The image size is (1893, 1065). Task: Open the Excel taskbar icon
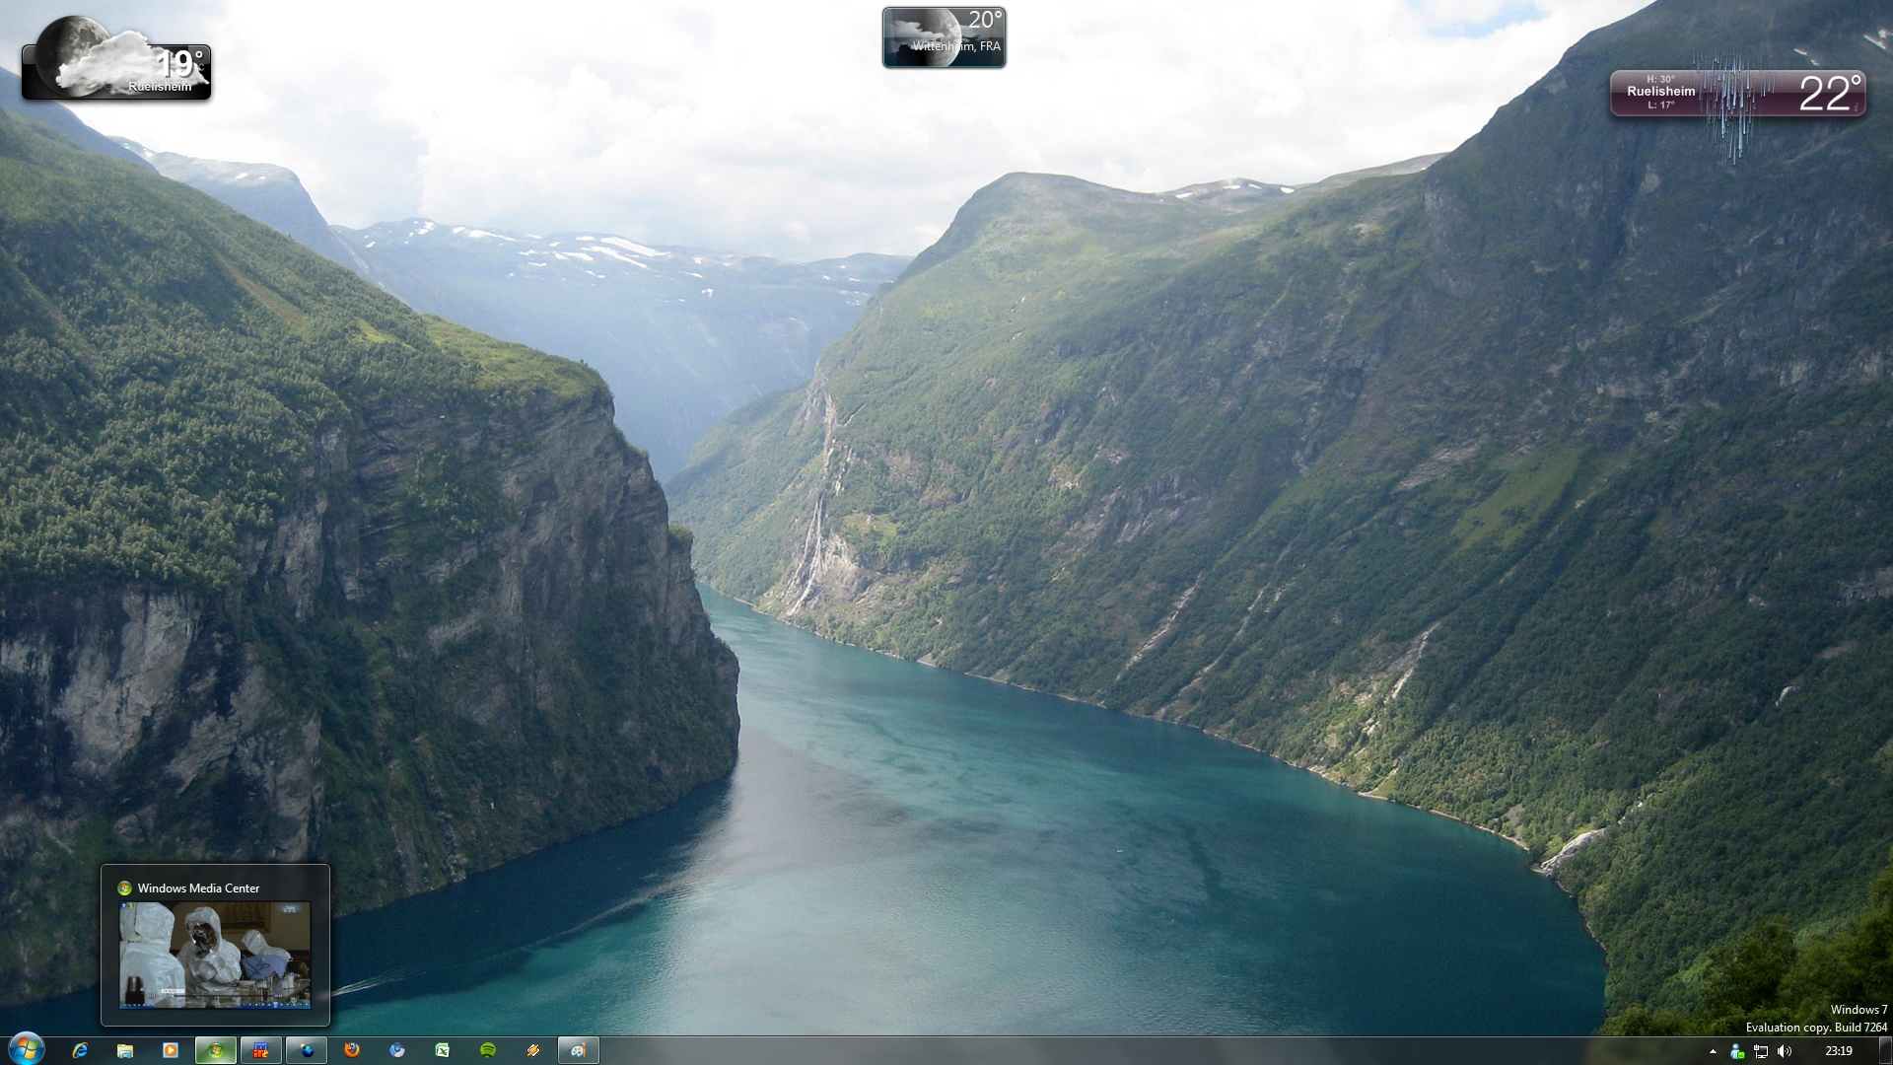[x=443, y=1050]
